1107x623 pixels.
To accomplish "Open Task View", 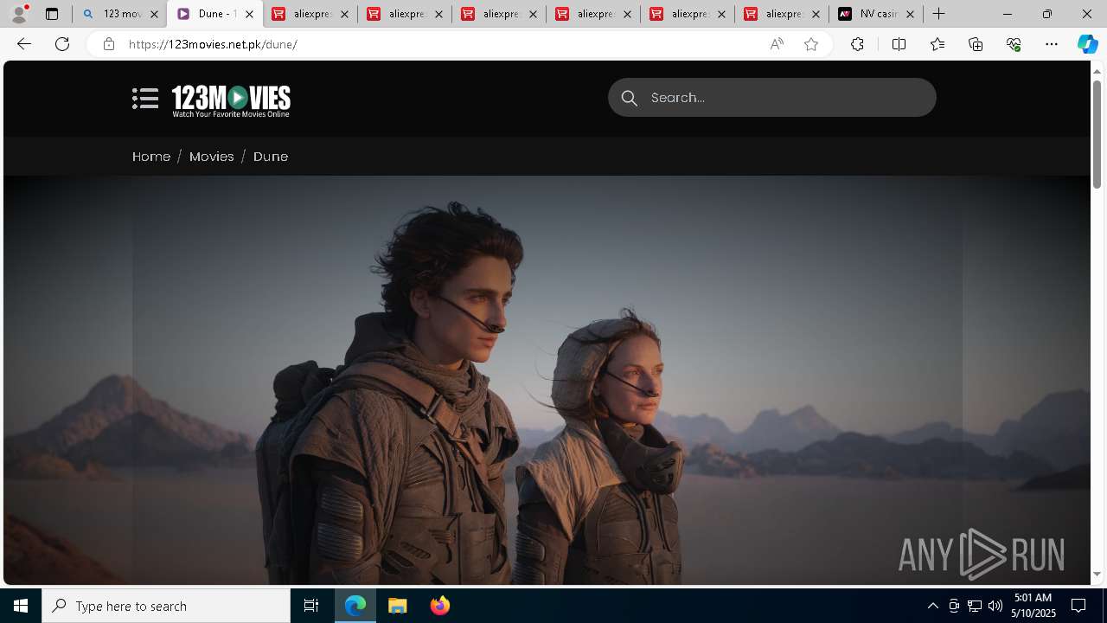I will 311,606.
